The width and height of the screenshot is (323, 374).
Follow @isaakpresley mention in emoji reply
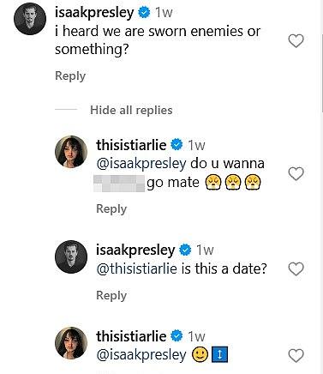click(141, 355)
